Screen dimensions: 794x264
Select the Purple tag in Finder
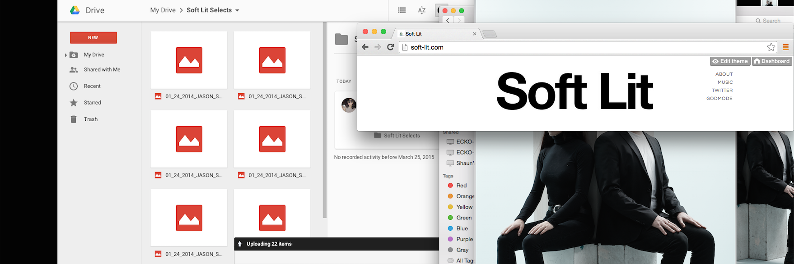point(460,239)
